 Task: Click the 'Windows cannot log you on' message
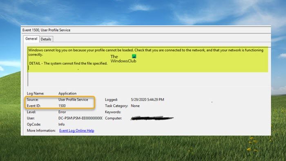[146, 52]
